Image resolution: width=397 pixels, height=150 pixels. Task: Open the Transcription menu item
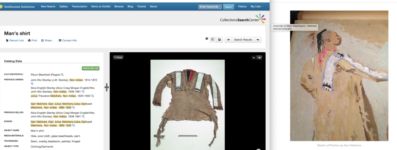coord(79,7)
